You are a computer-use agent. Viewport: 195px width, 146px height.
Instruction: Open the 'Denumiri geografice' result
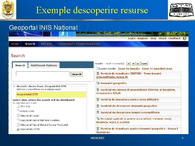click(x=113, y=83)
